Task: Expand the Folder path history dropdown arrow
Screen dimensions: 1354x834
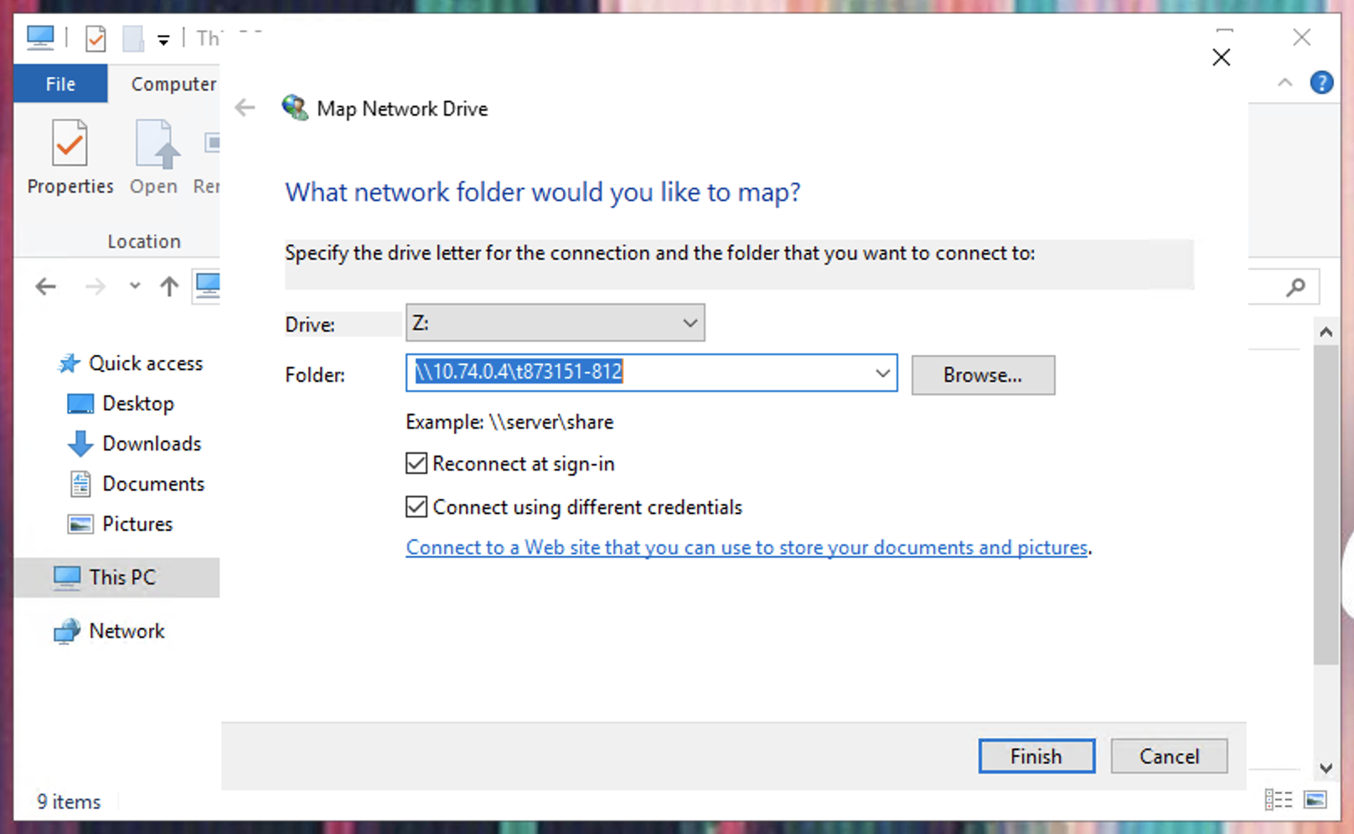Action: point(883,373)
